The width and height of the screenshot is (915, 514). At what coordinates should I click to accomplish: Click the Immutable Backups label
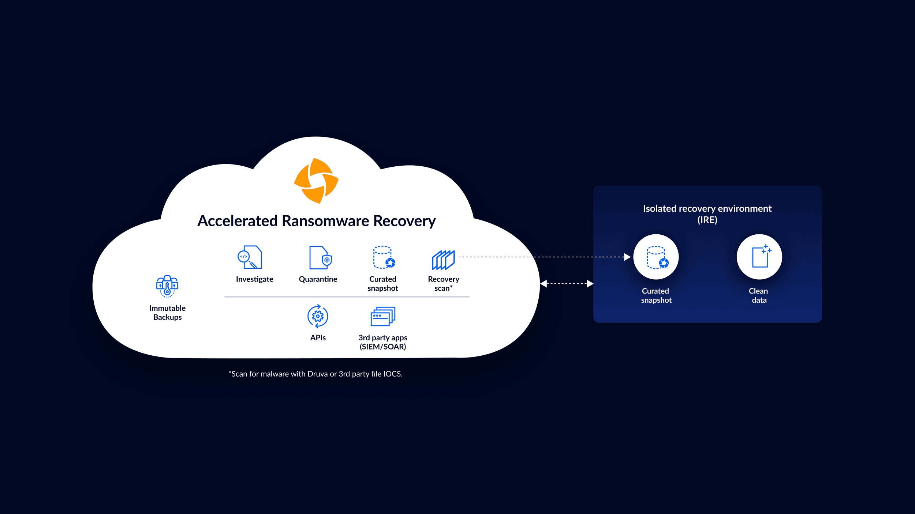(x=167, y=313)
